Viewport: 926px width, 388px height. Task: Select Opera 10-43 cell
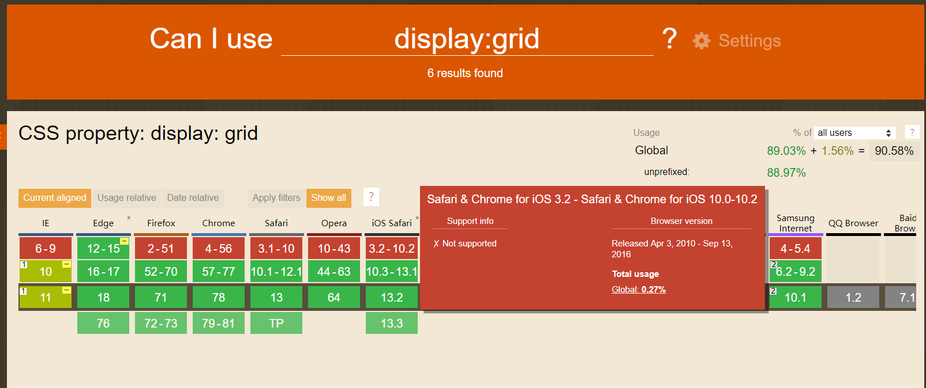pyautogui.click(x=334, y=249)
